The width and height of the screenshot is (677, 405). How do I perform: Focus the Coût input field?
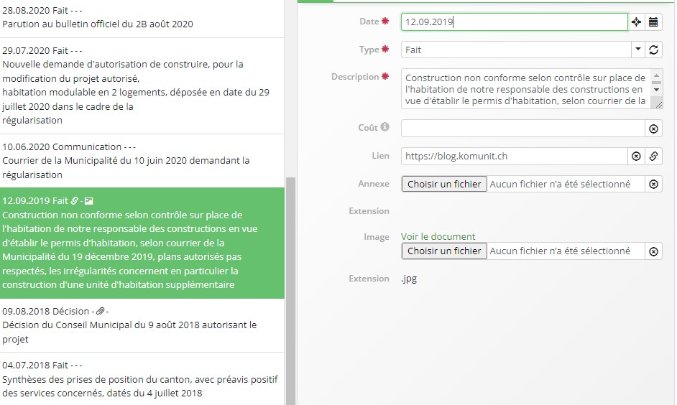(523, 129)
